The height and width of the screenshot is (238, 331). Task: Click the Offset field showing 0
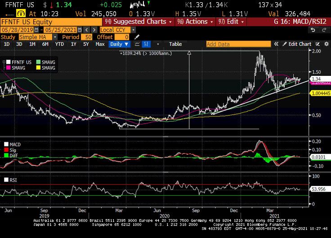point(122,37)
